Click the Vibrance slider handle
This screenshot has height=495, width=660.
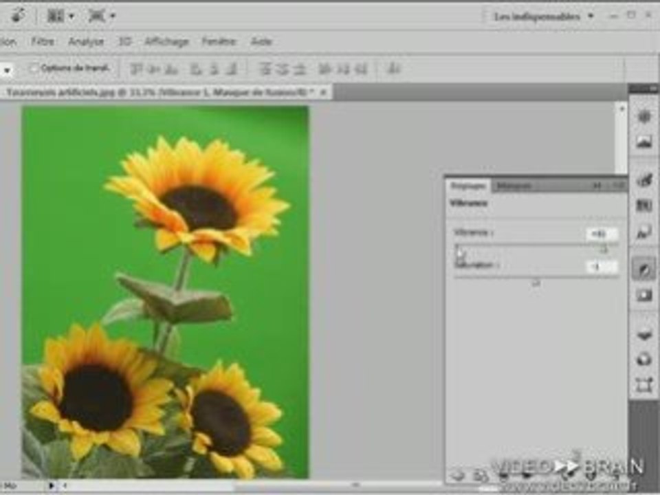pos(604,250)
